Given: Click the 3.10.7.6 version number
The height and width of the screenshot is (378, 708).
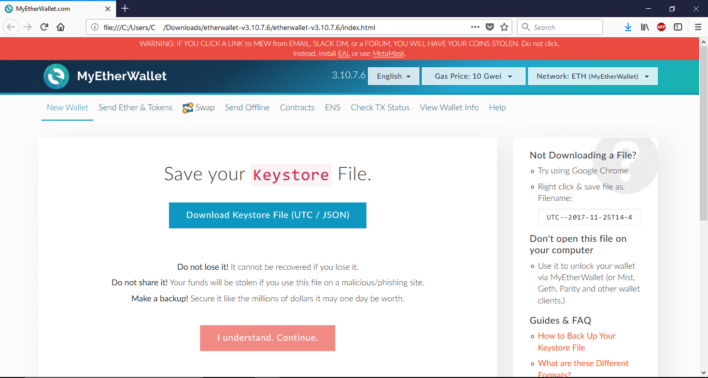Looking at the screenshot, I should 349,75.
